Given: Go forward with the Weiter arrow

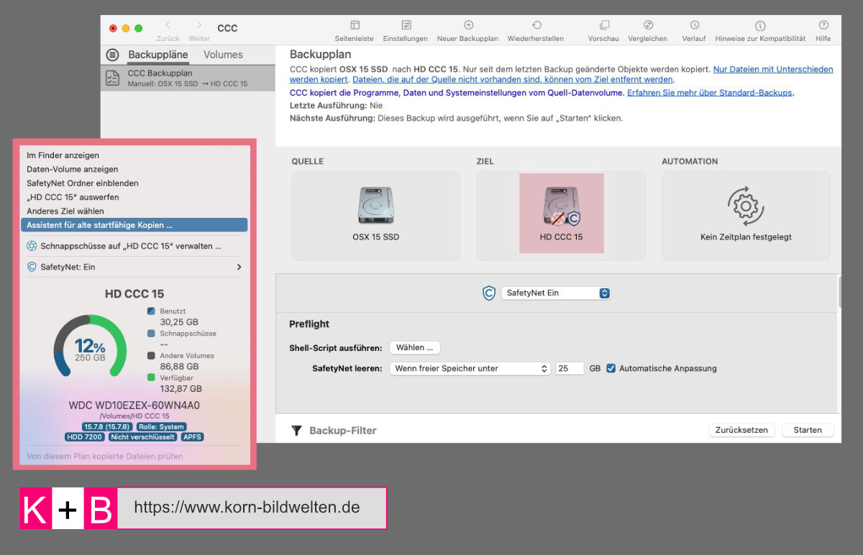Looking at the screenshot, I should click(x=199, y=25).
